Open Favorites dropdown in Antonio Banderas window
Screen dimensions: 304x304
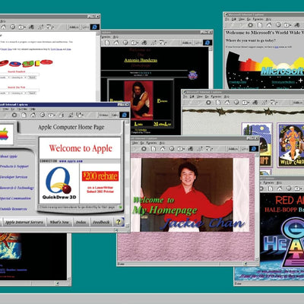pyautogui.click(x=135, y=43)
